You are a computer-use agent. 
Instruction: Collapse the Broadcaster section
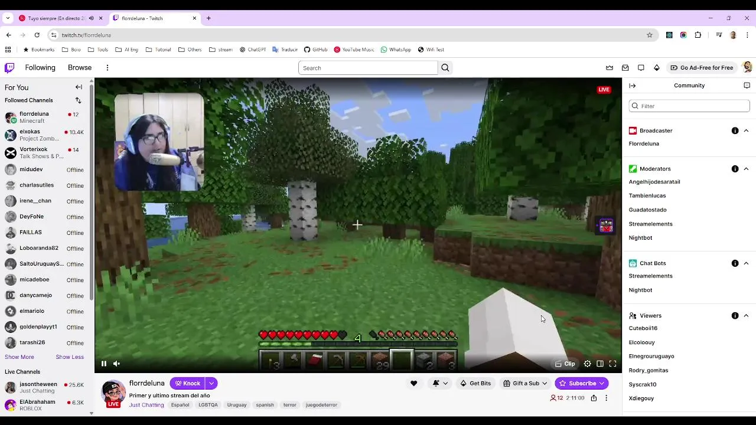[x=746, y=131]
